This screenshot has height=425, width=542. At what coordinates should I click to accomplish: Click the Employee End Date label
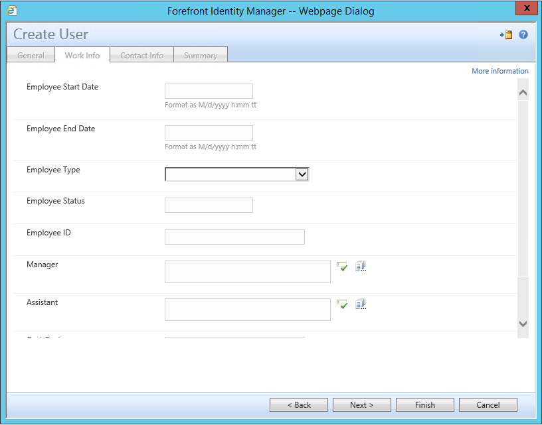click(x=61, y=129)
